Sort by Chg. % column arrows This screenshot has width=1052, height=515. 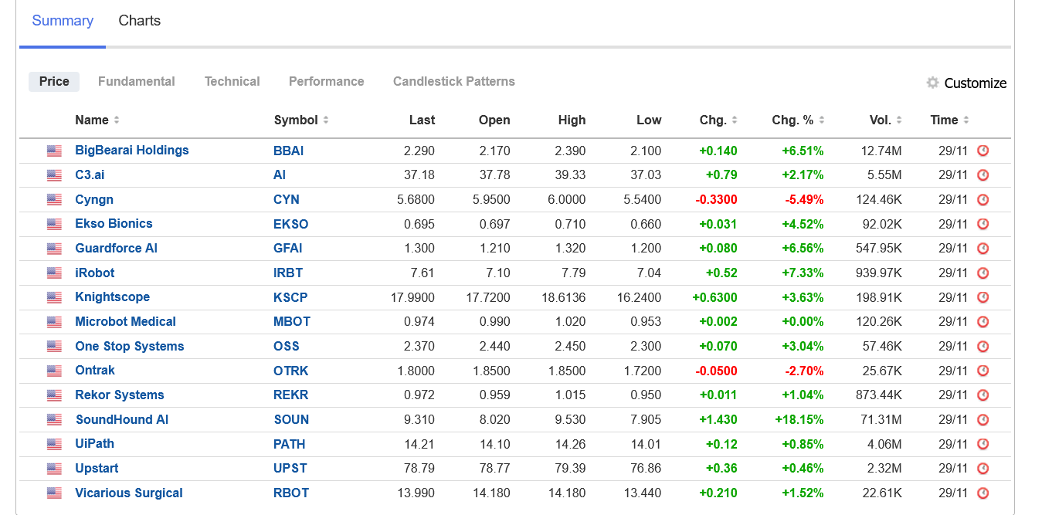pos(822,120)
